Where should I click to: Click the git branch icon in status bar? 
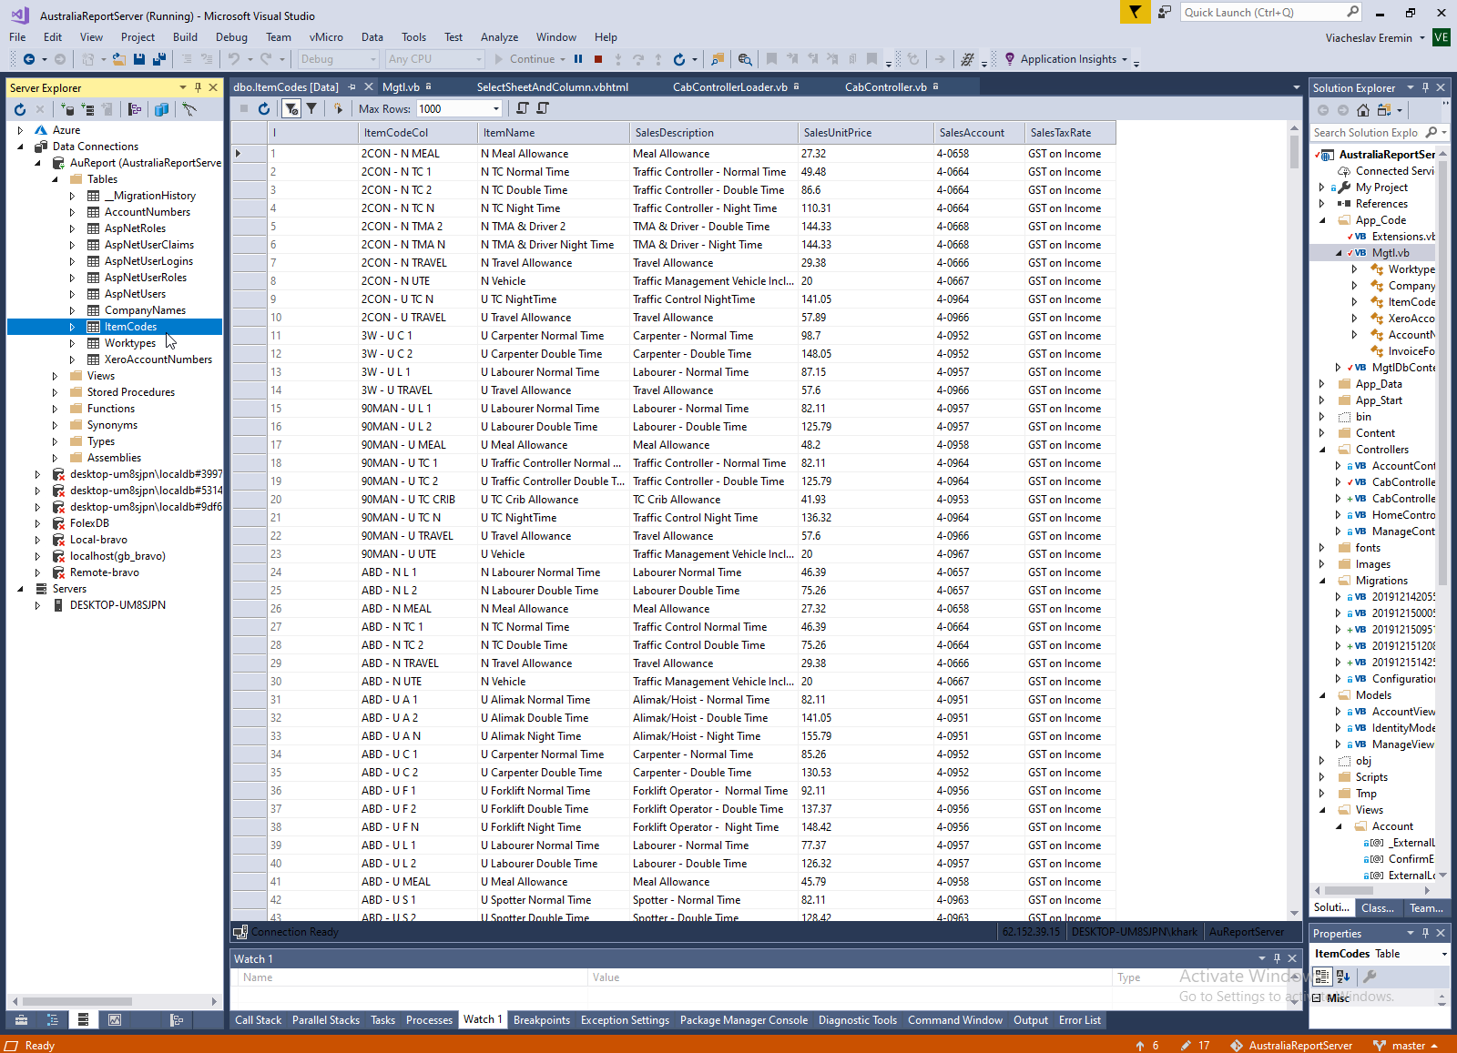1379,1046
